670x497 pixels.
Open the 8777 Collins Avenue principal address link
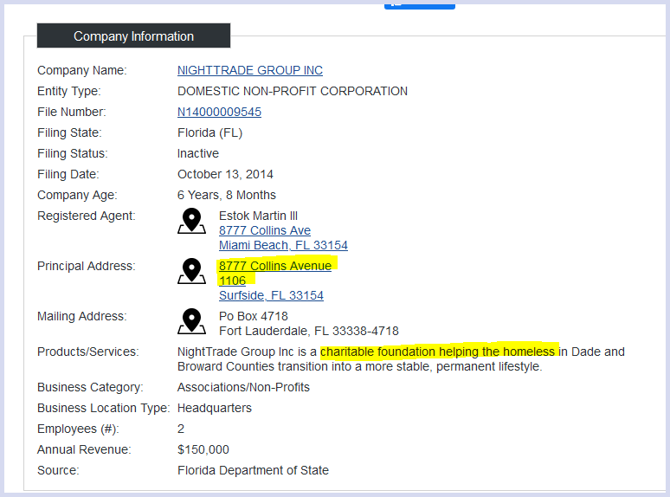point(275,266)
